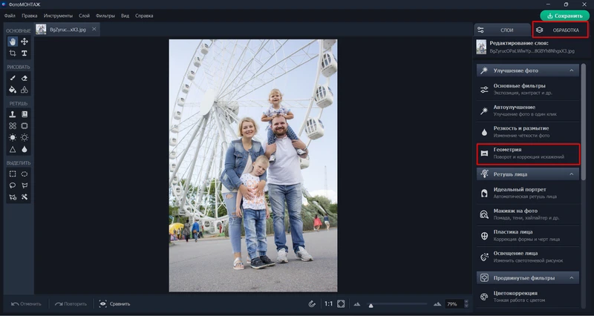This screenshot has width=594, height=316.
Task: Open Освещение лица
Action: [528, 257]
